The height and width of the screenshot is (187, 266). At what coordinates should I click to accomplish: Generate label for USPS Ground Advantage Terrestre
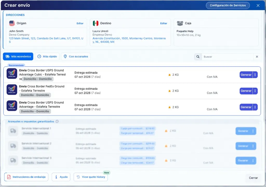[246, 107]
